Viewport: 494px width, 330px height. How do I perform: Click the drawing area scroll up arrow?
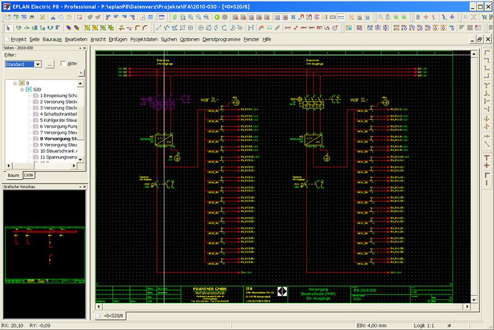[x=474, y=54]
